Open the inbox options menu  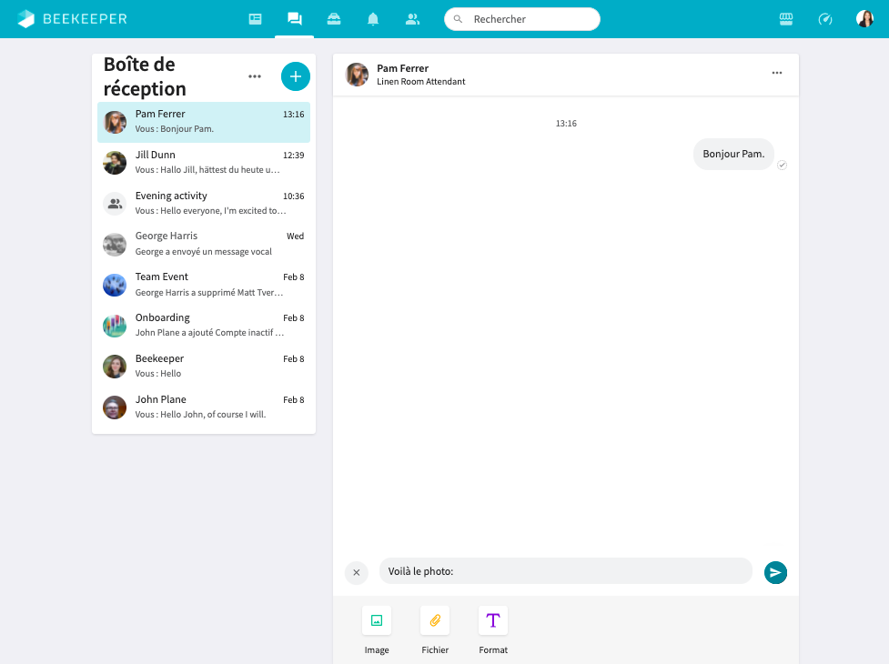[x=254, y=76]
